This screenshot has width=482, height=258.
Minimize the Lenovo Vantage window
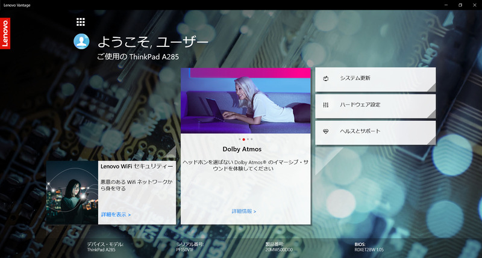(446, 5)
